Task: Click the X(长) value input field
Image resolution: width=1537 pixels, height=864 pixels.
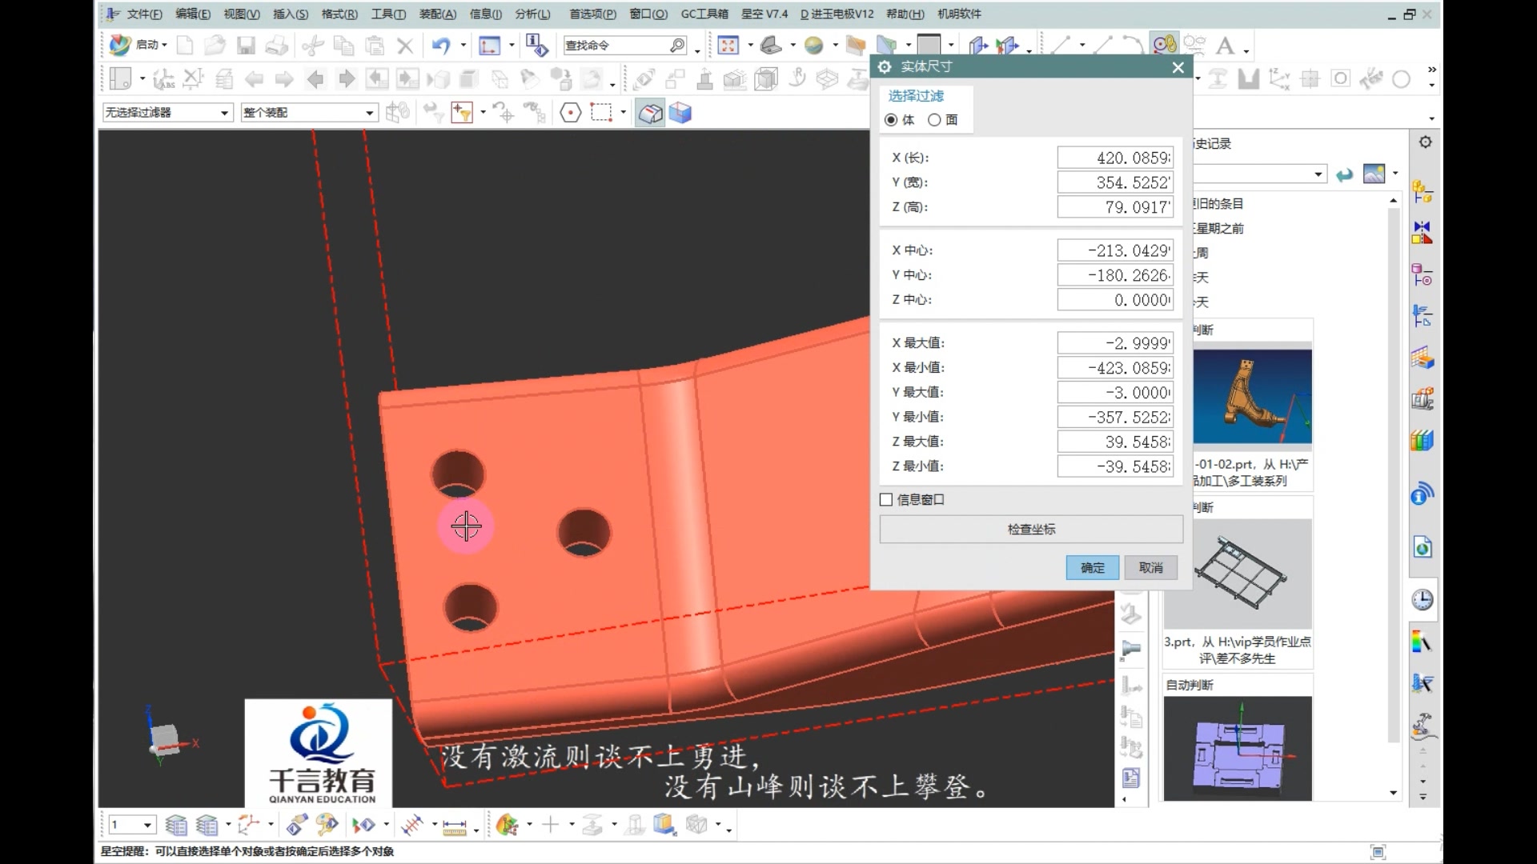Action: 1115,158
